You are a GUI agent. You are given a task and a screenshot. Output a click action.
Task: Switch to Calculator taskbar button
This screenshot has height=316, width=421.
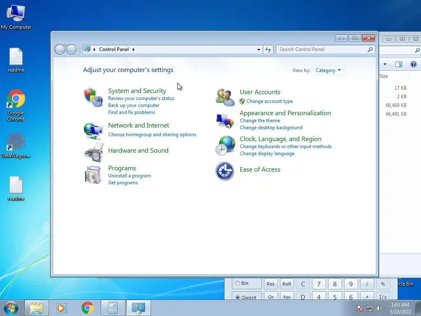[x=113, y=308]
